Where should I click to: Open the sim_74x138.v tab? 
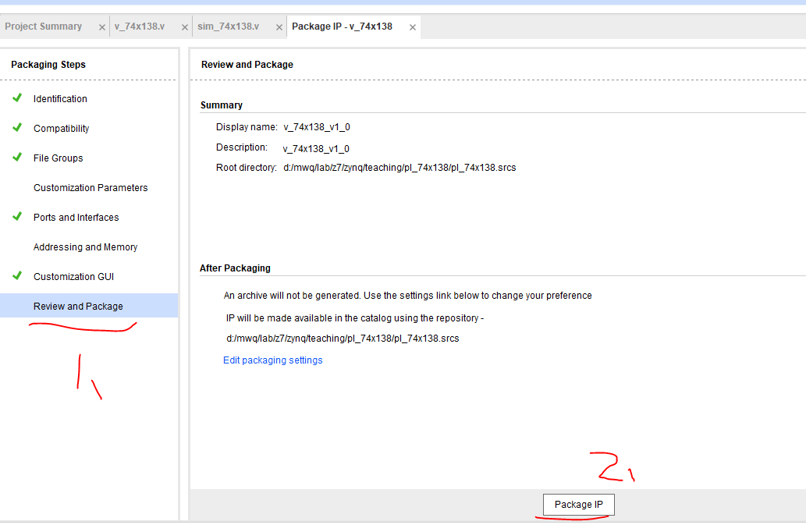[229, 27]
